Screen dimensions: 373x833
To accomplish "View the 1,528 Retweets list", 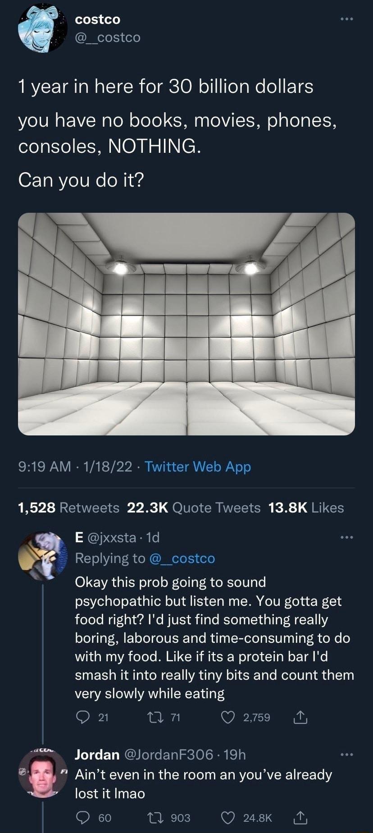I will tap(68, 508).
